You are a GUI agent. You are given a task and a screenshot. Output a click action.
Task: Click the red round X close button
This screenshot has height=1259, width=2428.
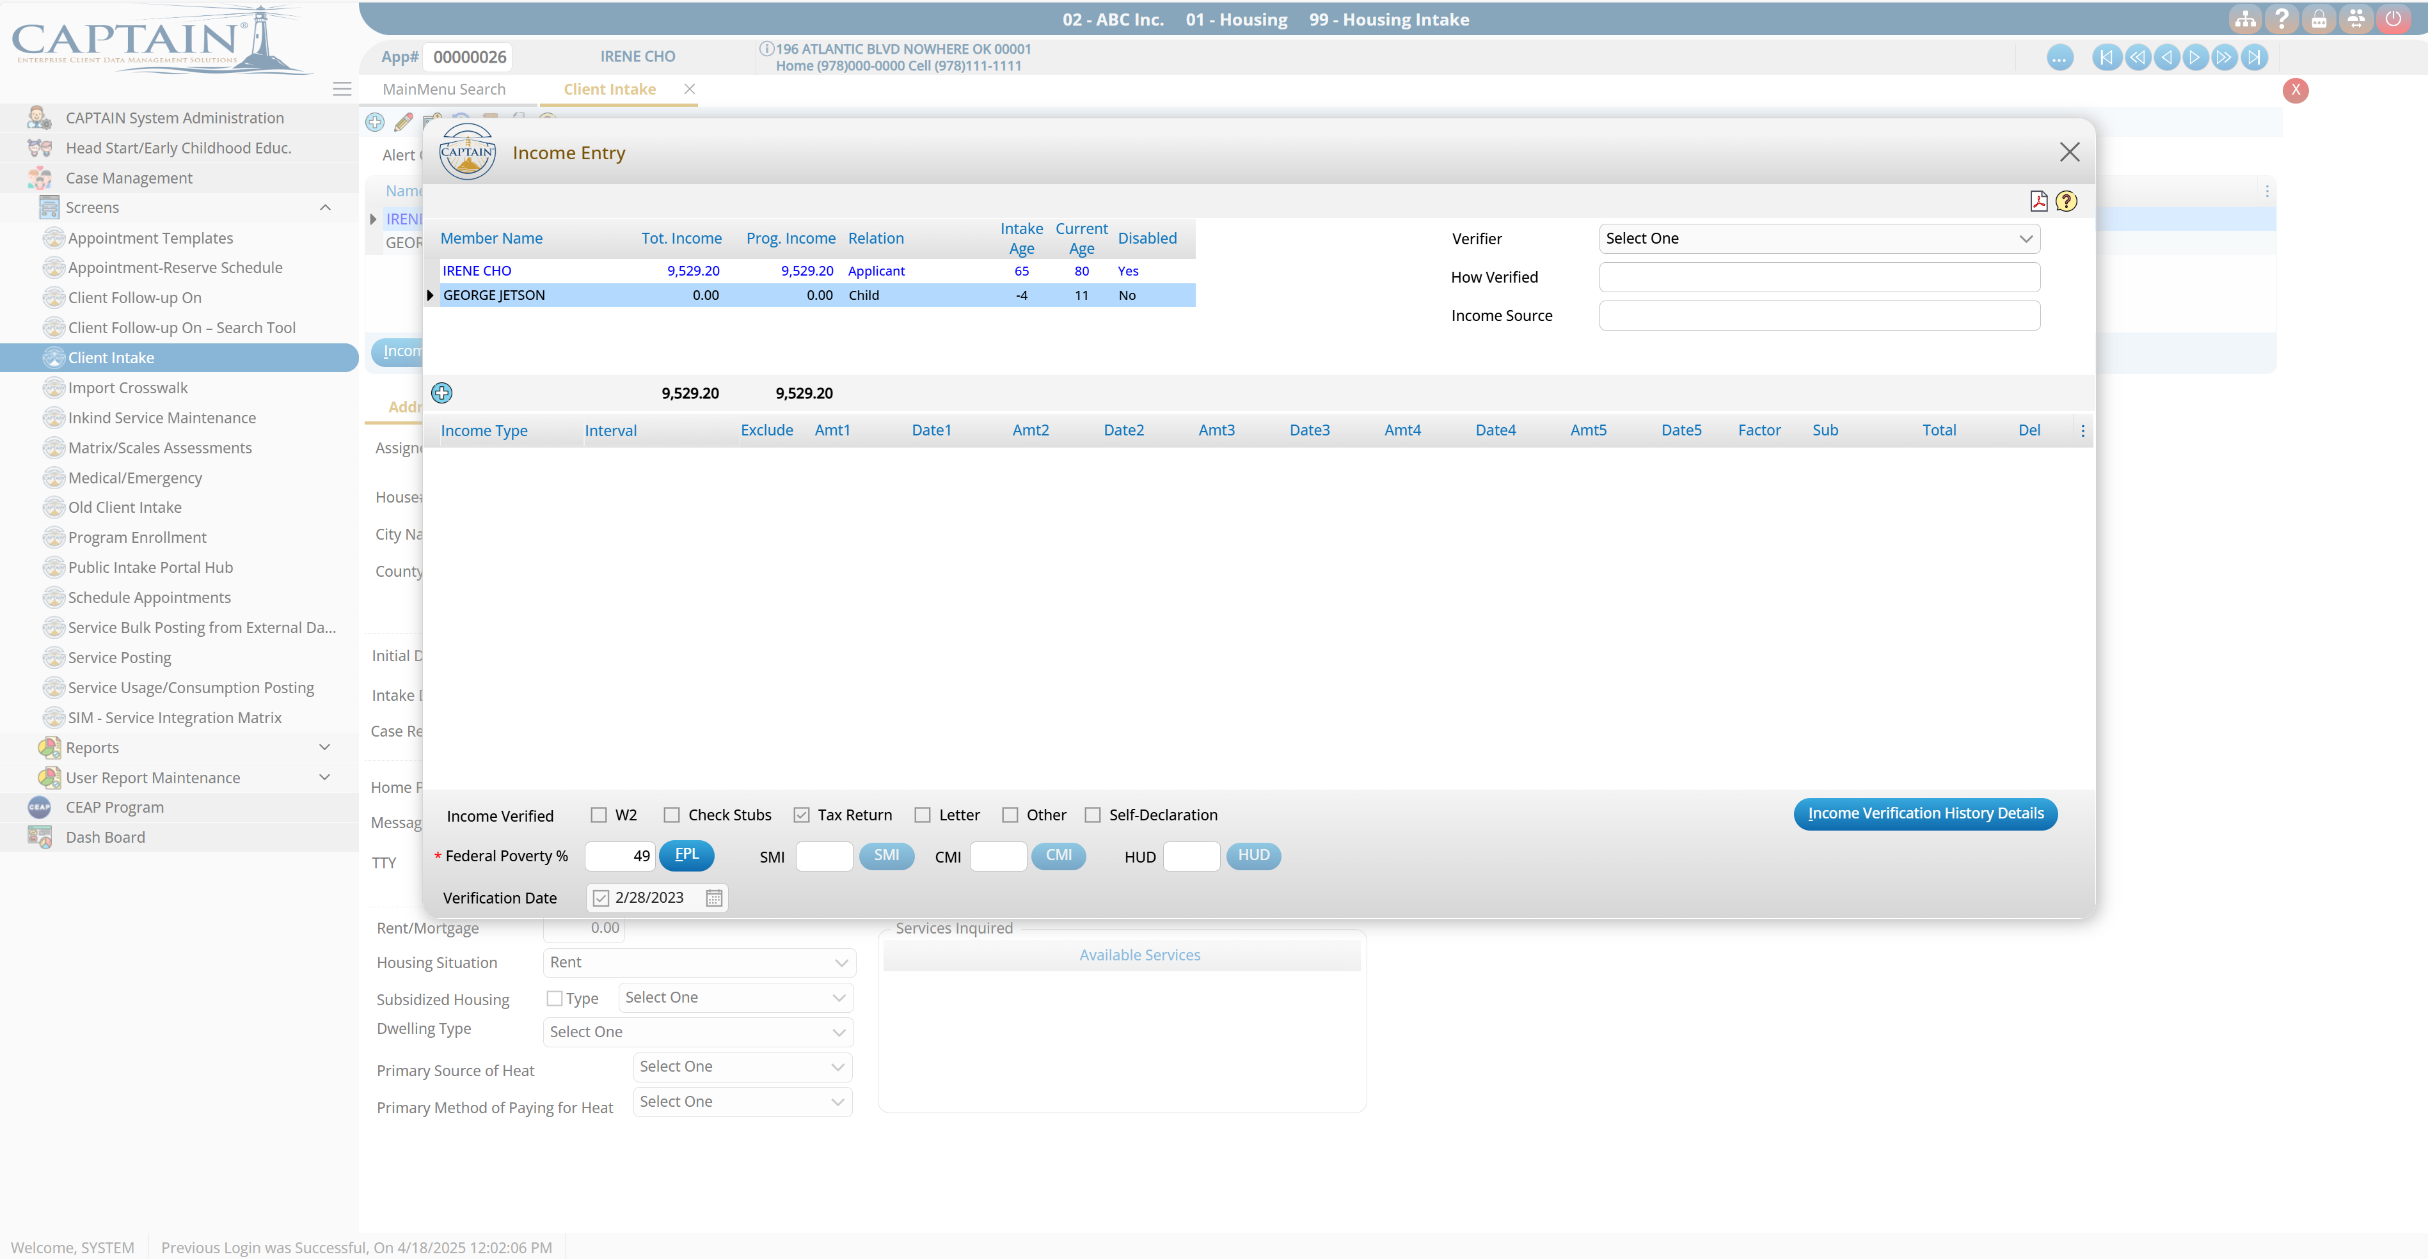click(x=2295, y=90)
